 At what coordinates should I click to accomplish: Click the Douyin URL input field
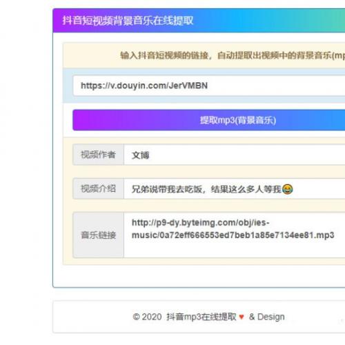(209, 86)
